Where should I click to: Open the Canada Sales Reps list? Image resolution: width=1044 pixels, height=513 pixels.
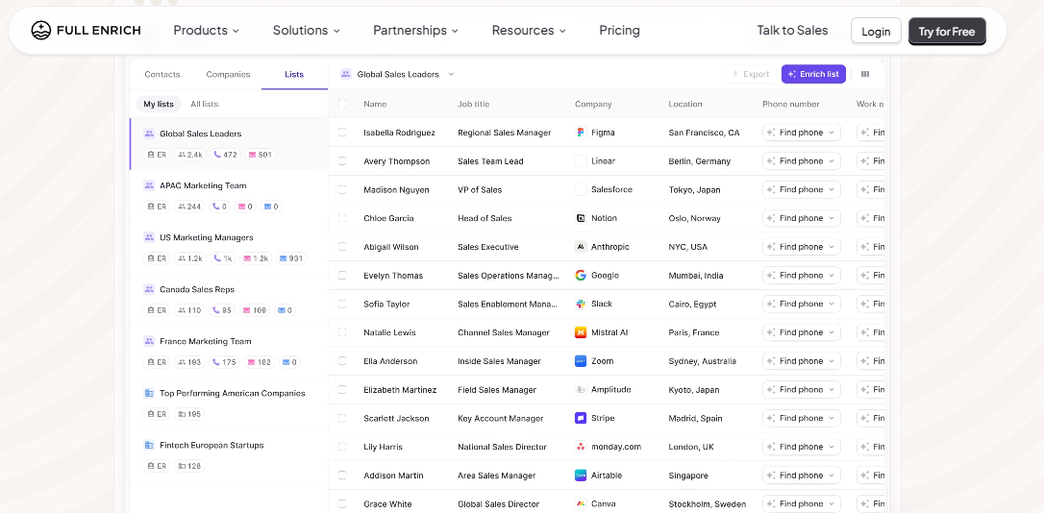click(x=229, y=300)
